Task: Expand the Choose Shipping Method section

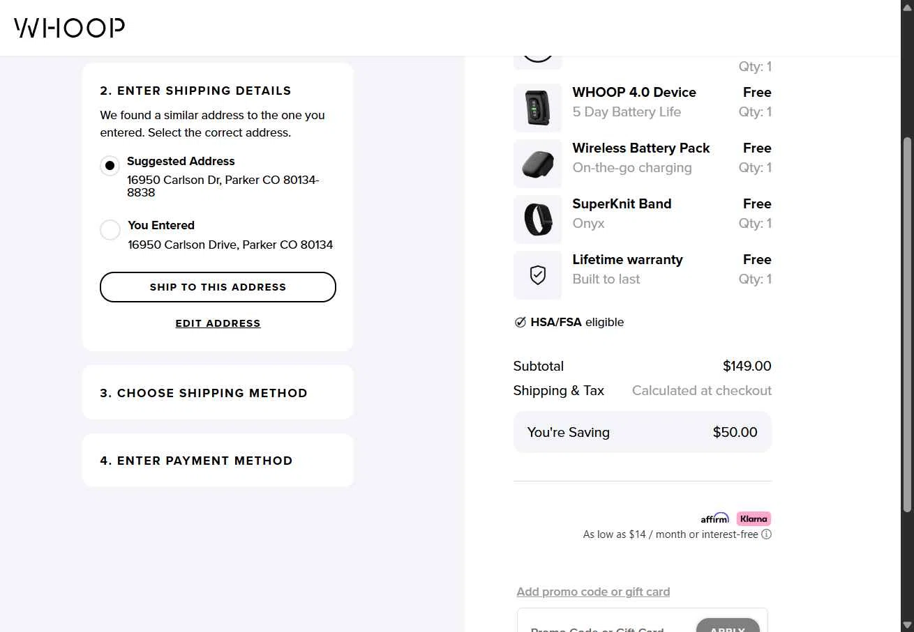Action: (x=218, y=392)
